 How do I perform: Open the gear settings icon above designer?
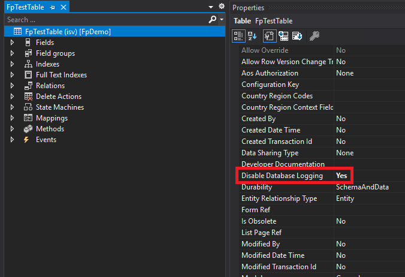(221, 6)
